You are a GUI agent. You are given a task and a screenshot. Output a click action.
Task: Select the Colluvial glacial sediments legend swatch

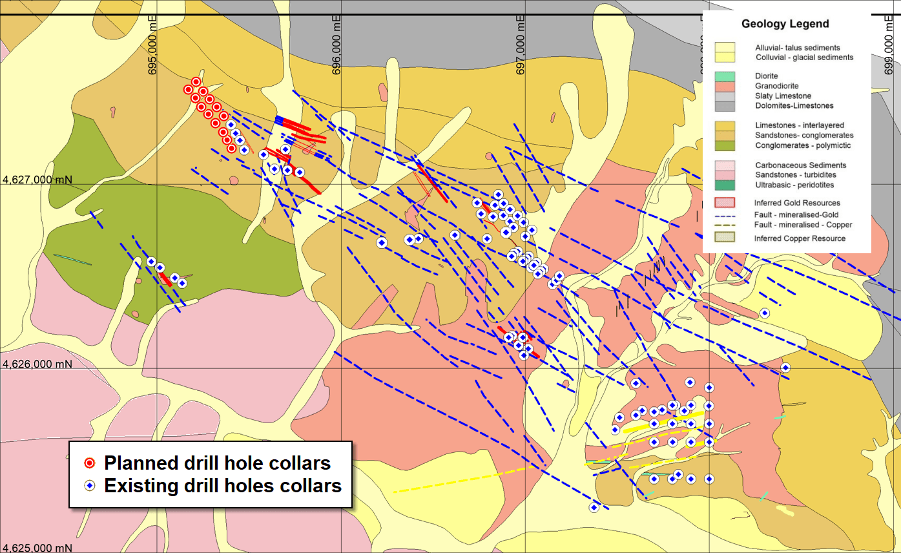(725, 57)
